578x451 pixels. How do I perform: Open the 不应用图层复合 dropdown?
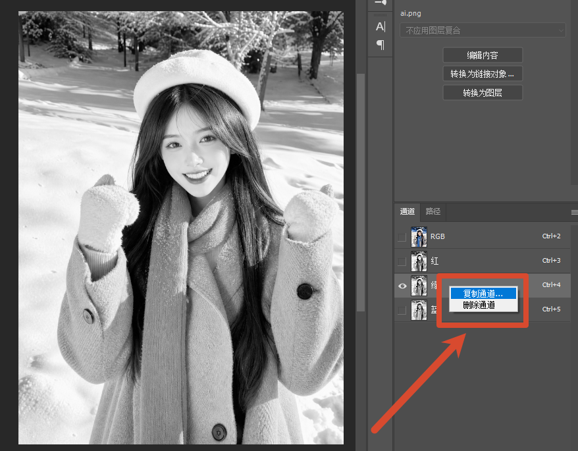coord(483,30)
